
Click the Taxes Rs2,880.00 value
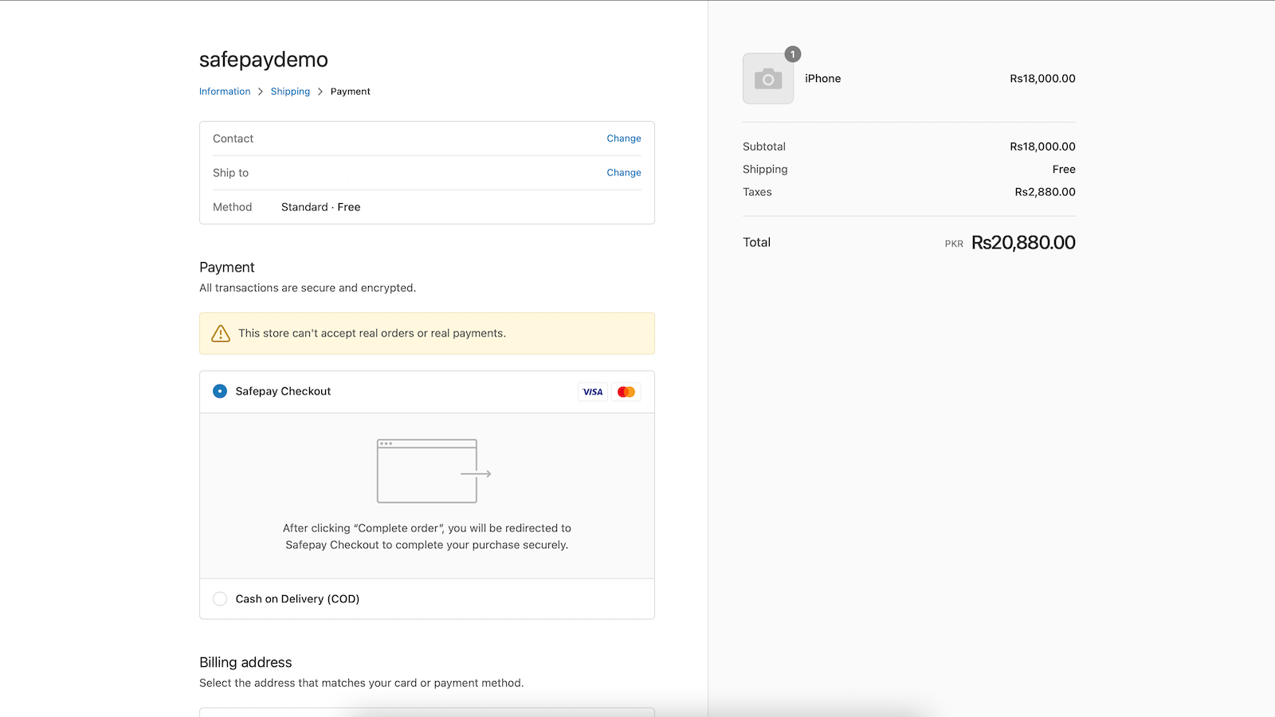point(1045,192)
